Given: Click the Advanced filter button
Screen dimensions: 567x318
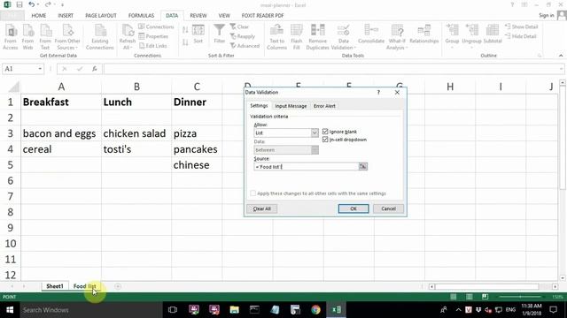Looking at the screenshot, I should tap(245, 46).
